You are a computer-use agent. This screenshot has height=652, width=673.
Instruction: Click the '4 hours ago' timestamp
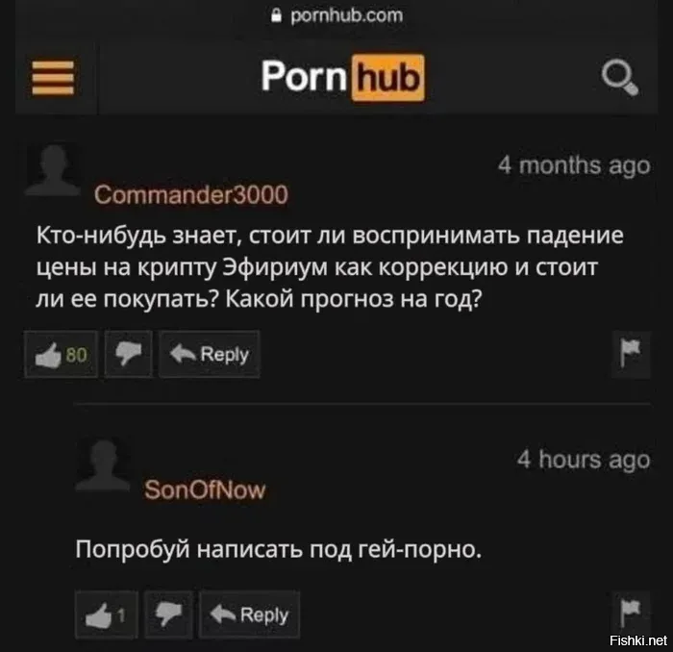coord(584,460)
